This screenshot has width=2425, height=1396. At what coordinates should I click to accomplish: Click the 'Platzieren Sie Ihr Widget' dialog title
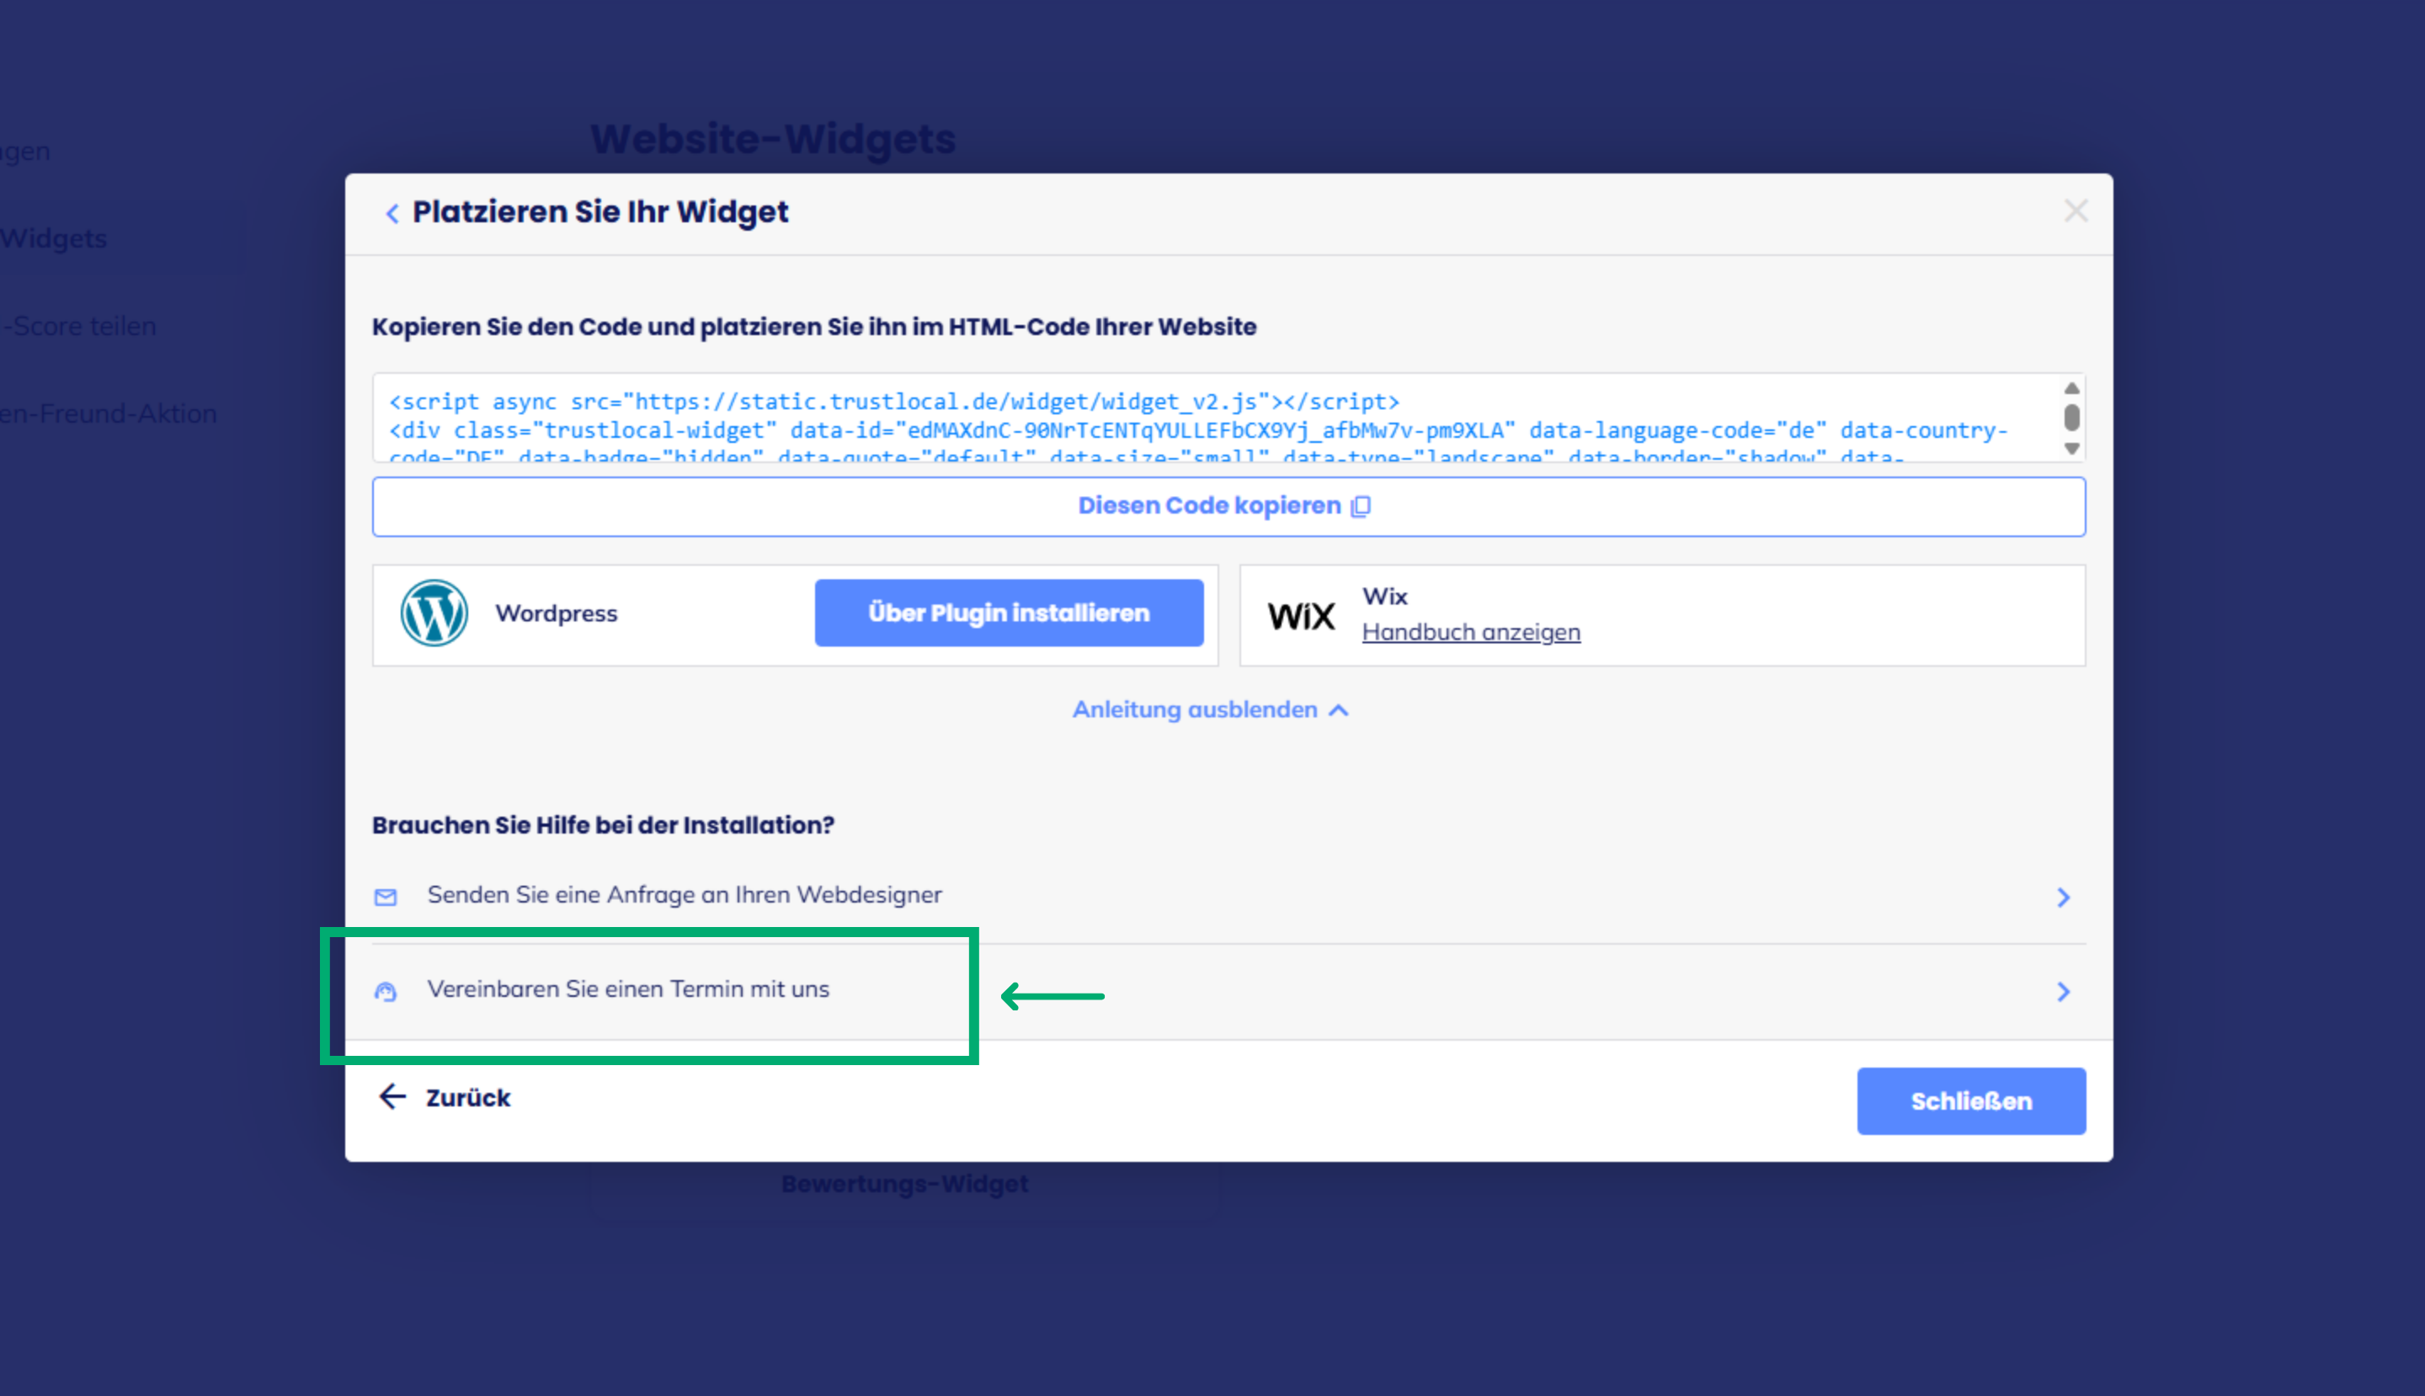[600, 212]
